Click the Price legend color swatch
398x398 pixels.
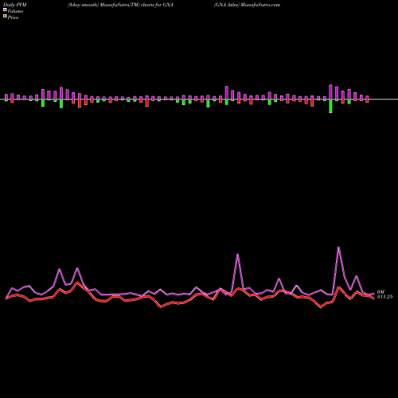pos(5,16)
